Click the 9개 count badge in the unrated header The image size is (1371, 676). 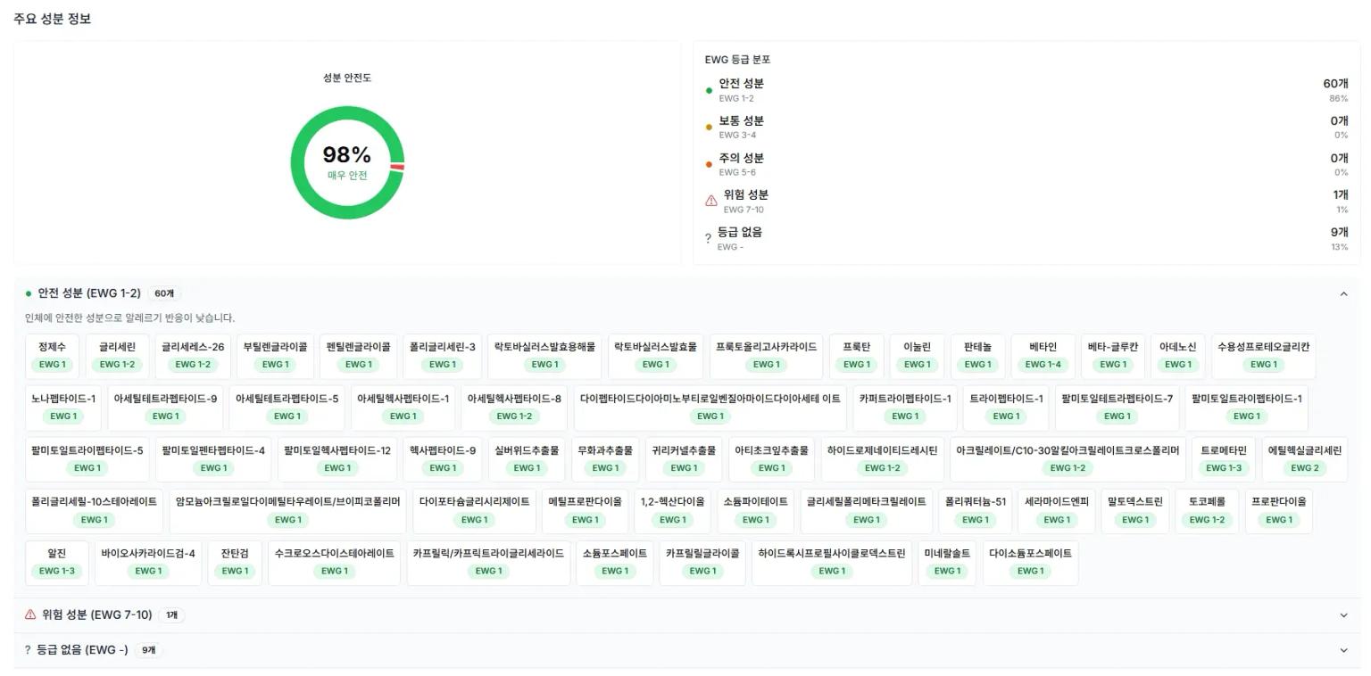[x=148, y=650]
